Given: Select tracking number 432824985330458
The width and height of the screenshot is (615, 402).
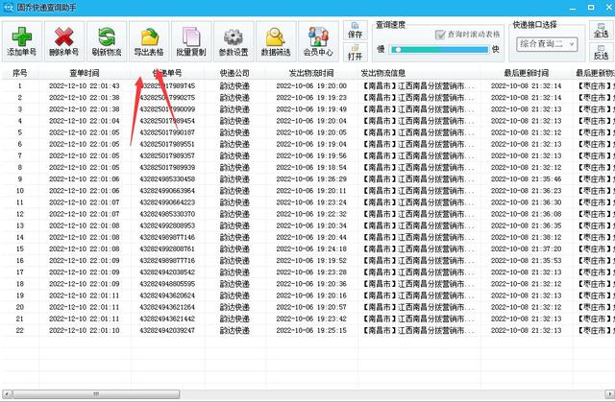Looking at the screenshot, I should 167,178.
